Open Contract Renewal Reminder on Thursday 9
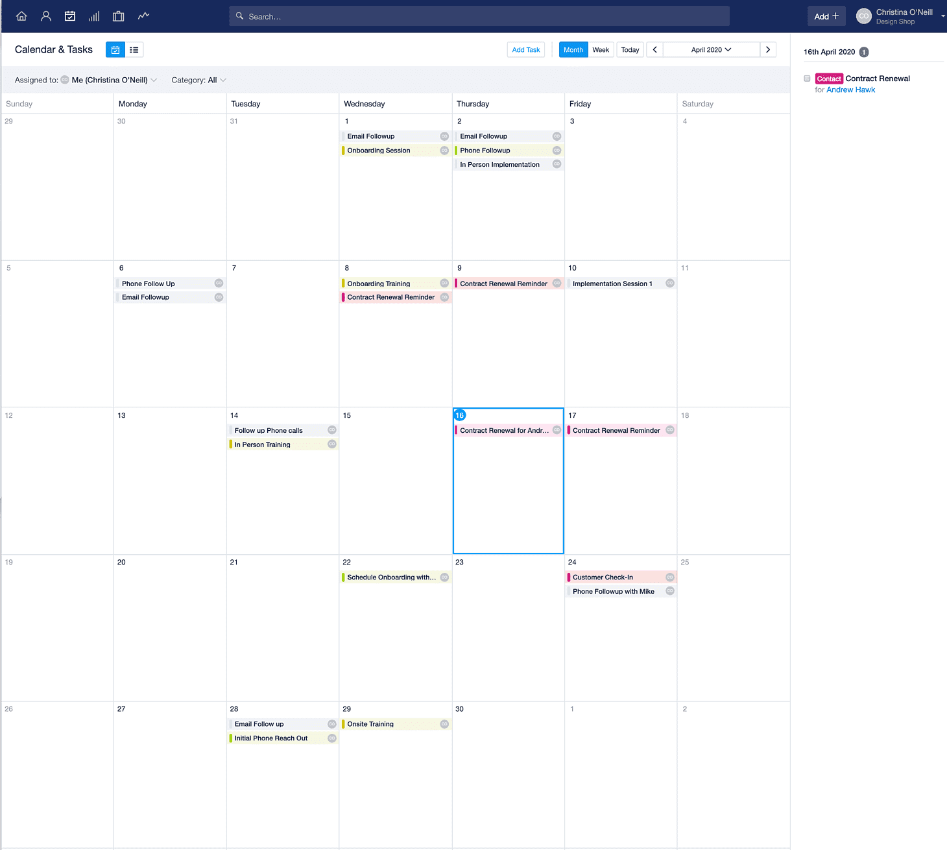Viewport: 947px width, 850px height. coord(508,284)
